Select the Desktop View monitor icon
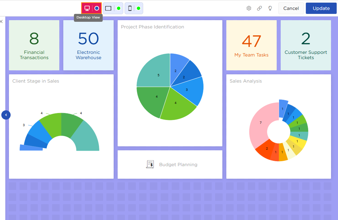 (x=87, y=8)
